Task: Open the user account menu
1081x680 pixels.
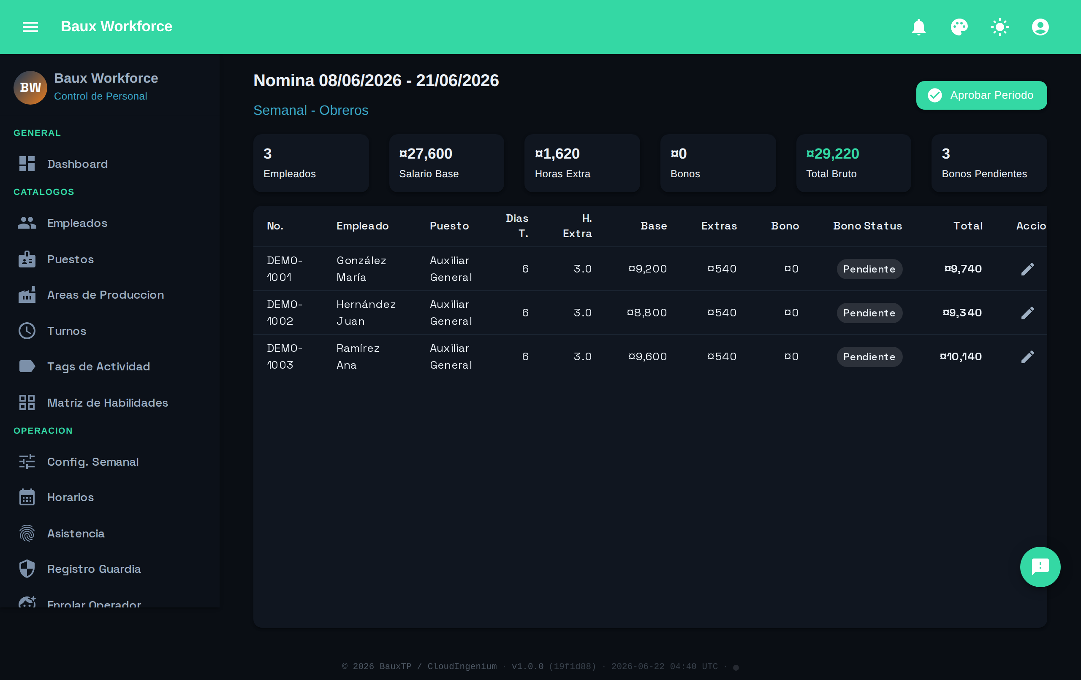Action: pos(1040,27)
